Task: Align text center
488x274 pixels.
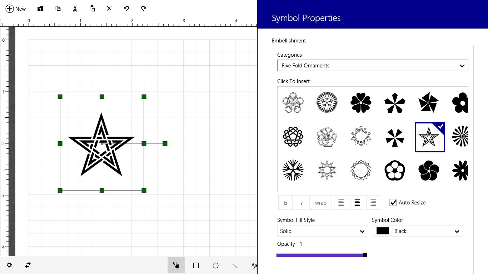Action: (357, 203)
